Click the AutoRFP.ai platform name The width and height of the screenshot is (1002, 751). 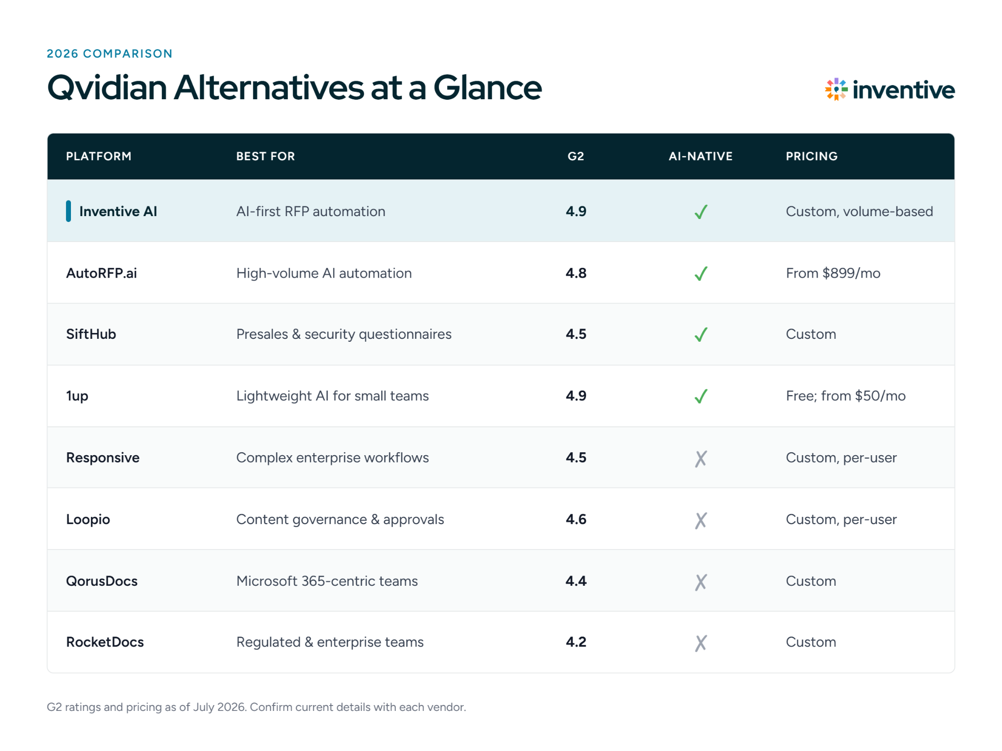[x=102, y=273]
